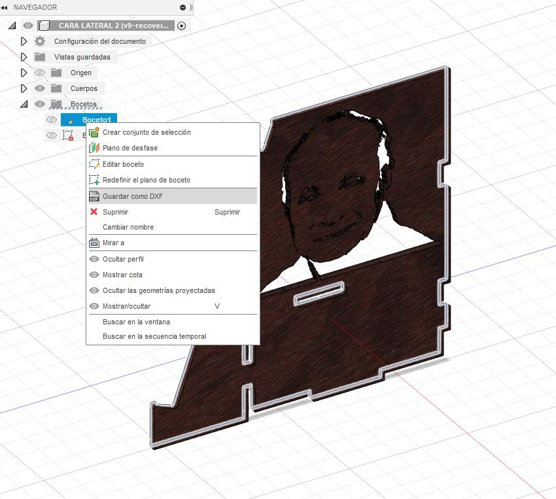Select Configuración del documento tree item
Viewport: 556px width, 499px height.
coord(99,41)
